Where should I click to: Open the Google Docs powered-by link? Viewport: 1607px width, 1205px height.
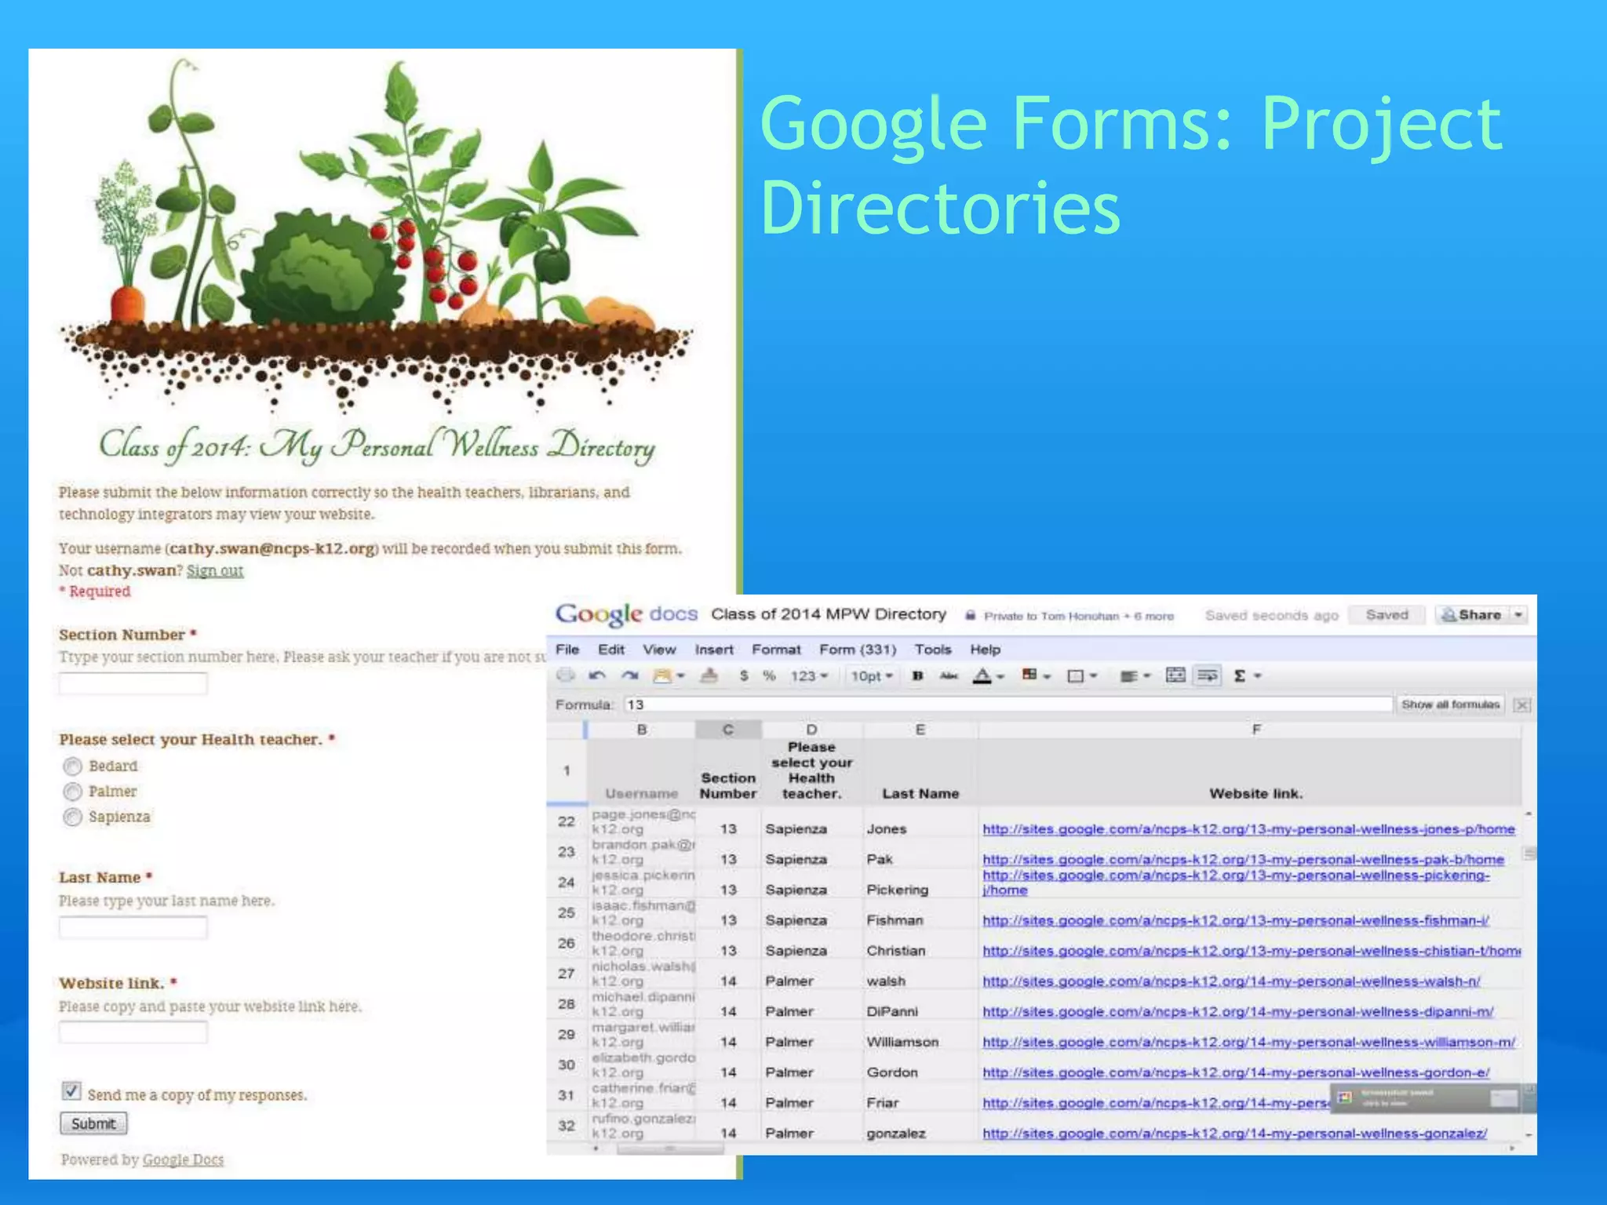183,1159
